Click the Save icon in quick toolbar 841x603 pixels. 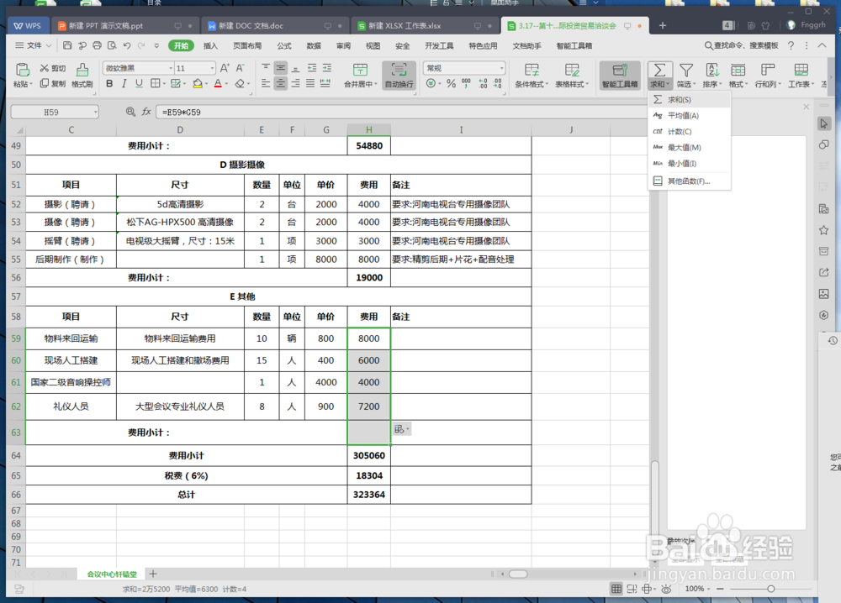[67, 45]
